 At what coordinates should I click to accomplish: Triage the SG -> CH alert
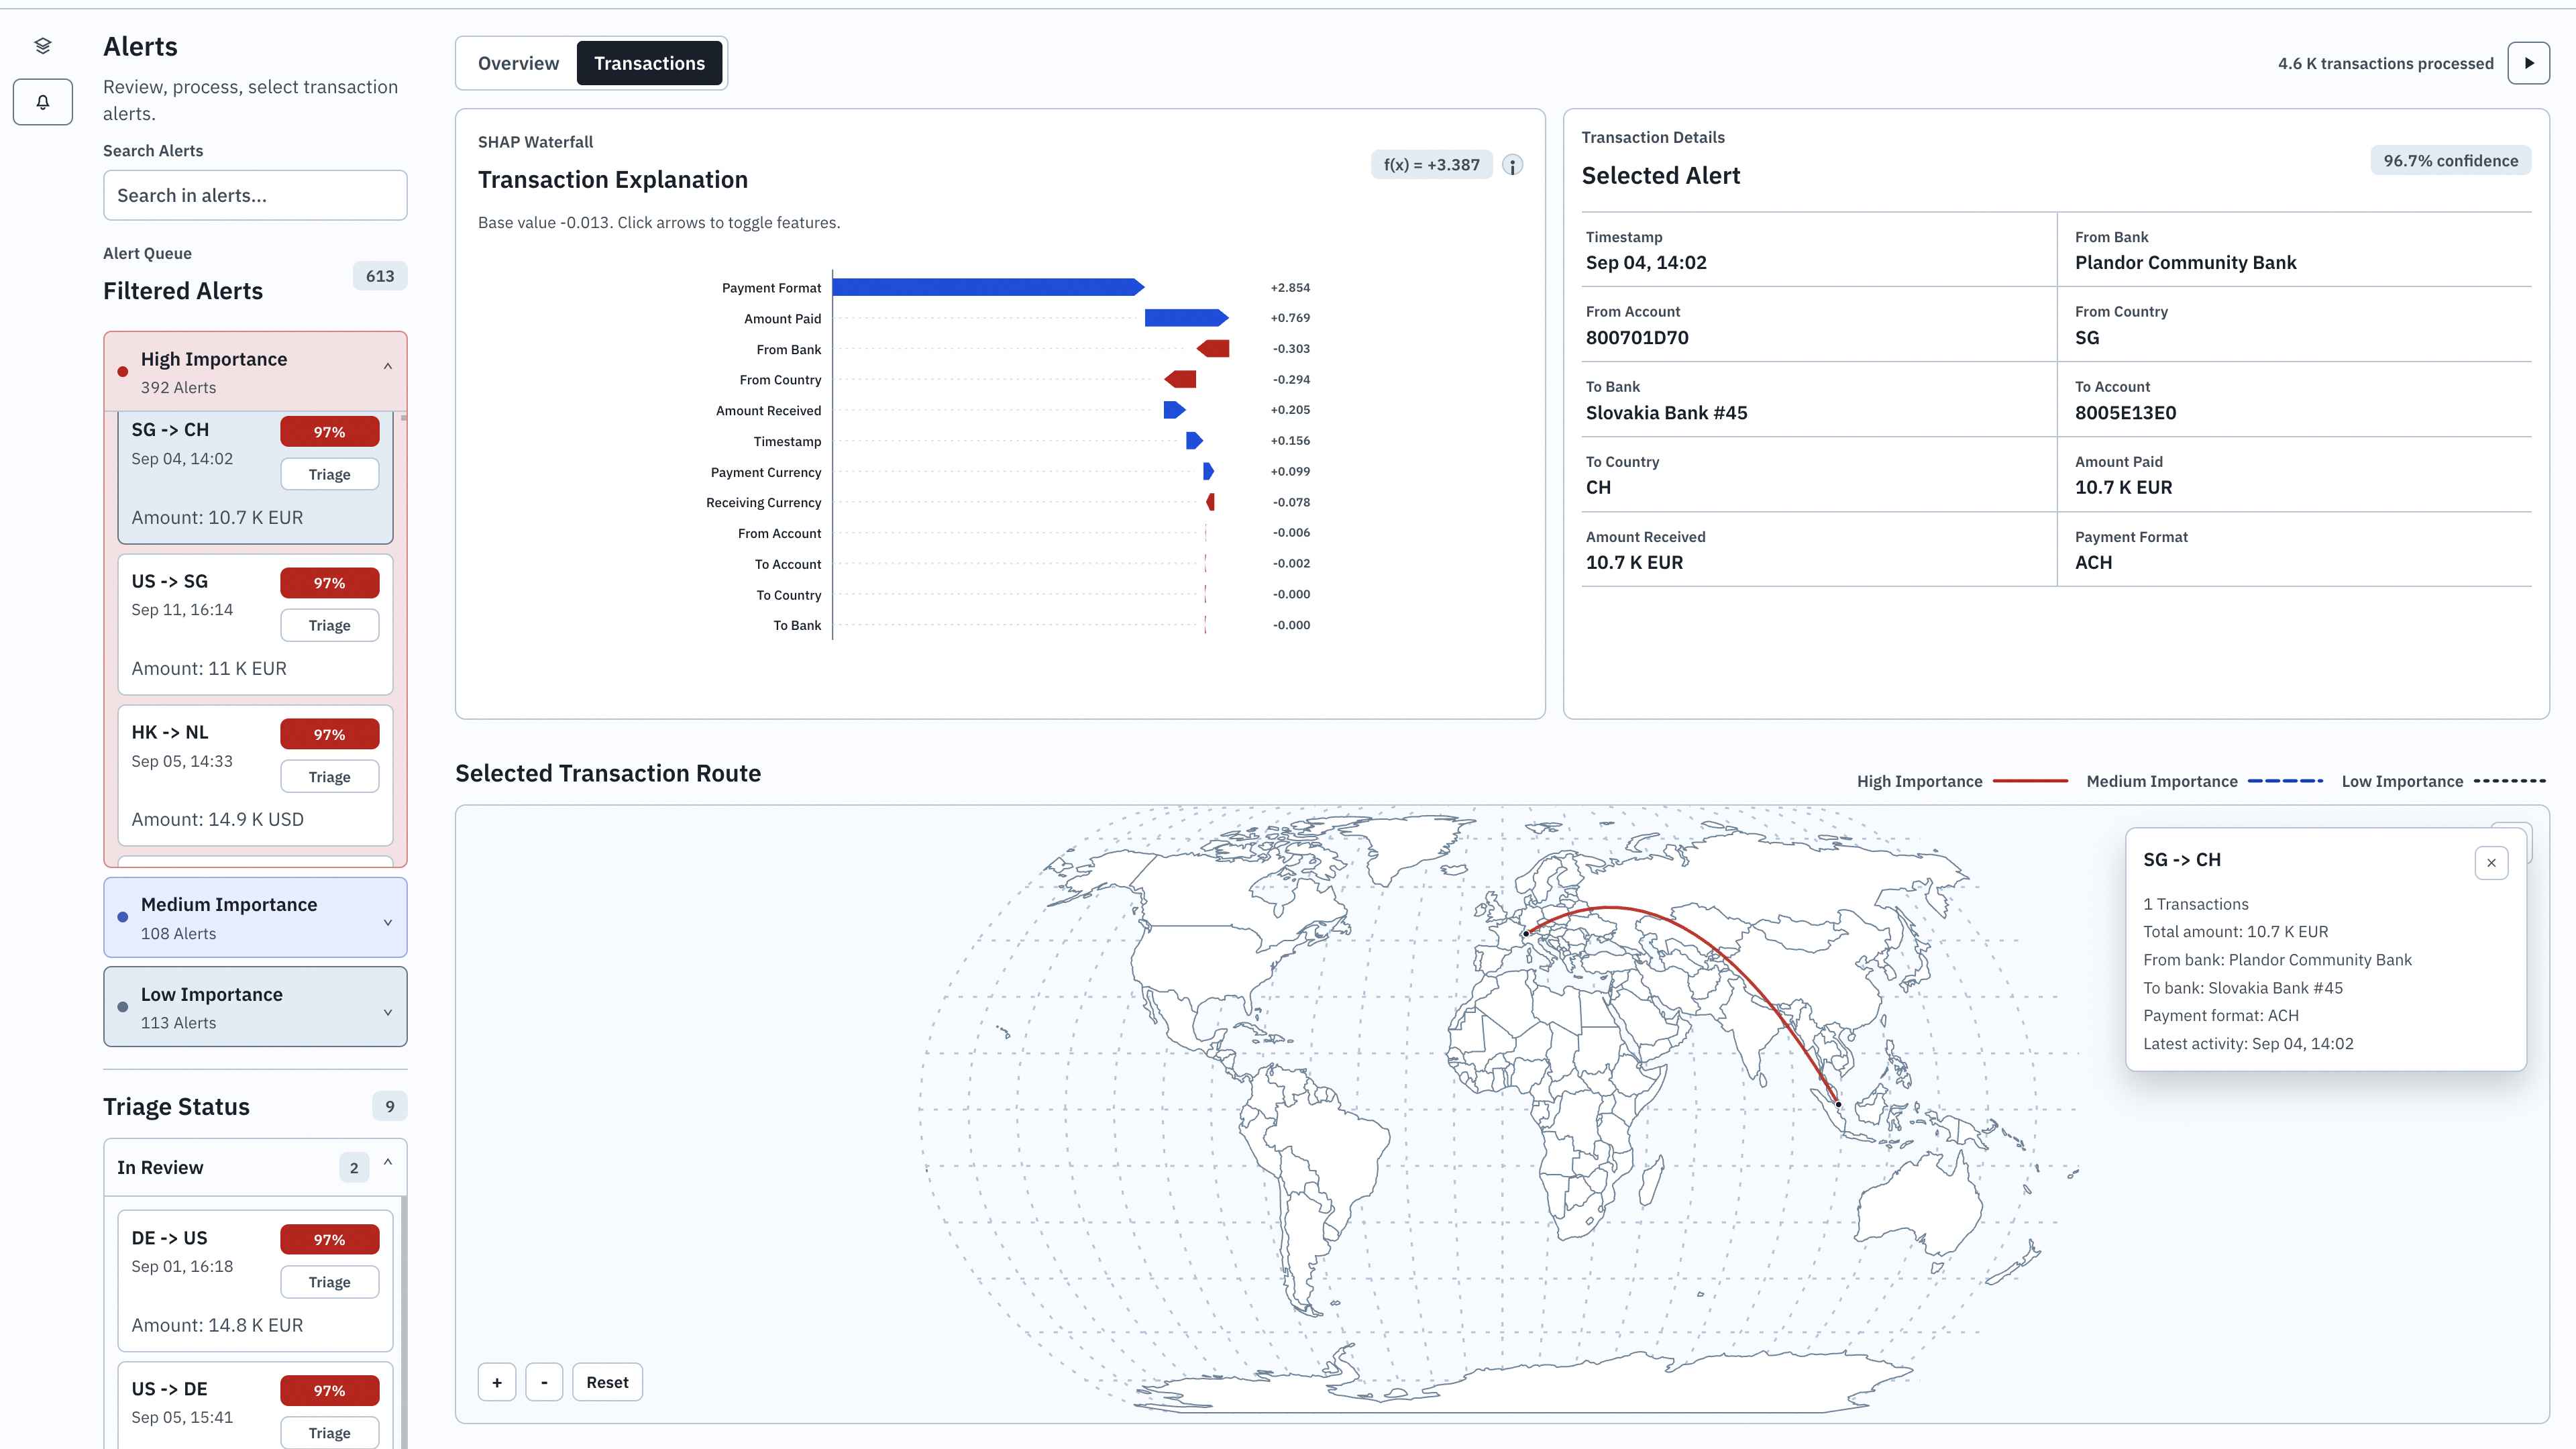click(329, 474)
